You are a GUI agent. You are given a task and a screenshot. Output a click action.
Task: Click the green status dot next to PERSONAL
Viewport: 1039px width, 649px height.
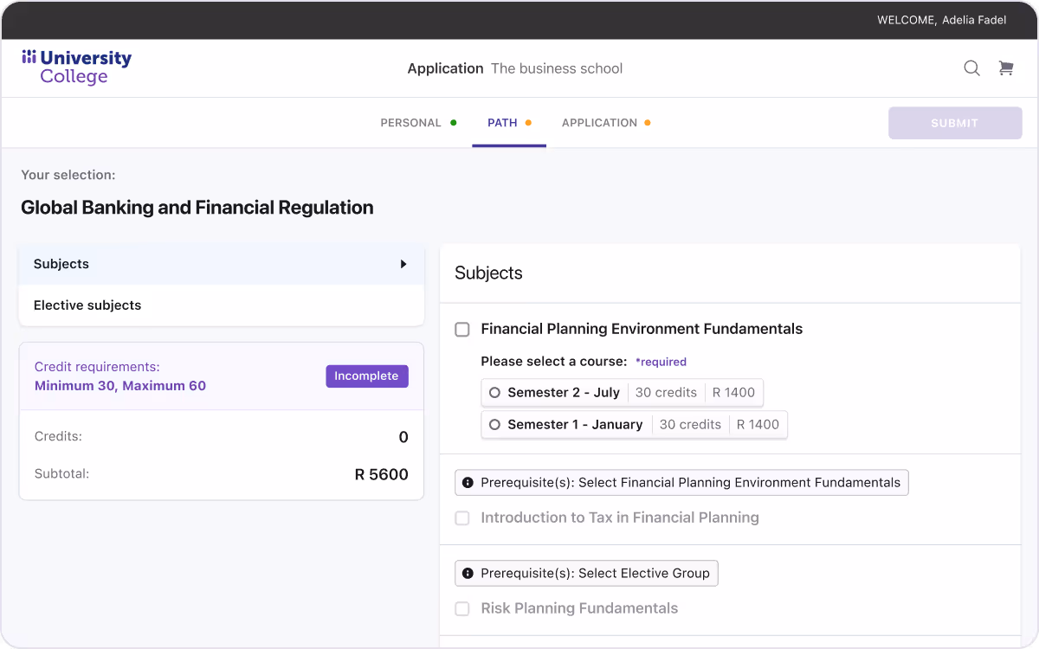click(453, 122)
